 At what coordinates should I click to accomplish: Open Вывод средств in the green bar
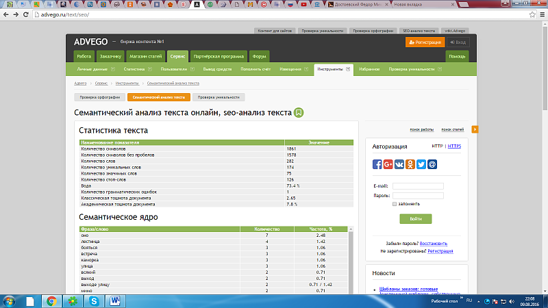click(x=217, y=69)
